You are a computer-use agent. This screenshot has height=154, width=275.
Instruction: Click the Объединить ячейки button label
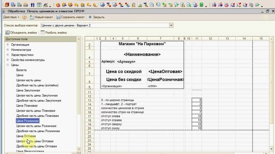pos(24,33)
